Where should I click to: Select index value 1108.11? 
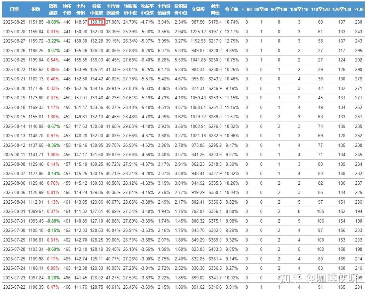click(36, 268)
